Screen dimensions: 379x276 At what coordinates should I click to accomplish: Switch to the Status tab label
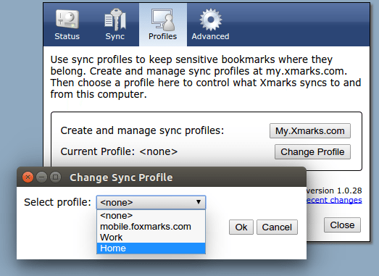click(67, 36)
